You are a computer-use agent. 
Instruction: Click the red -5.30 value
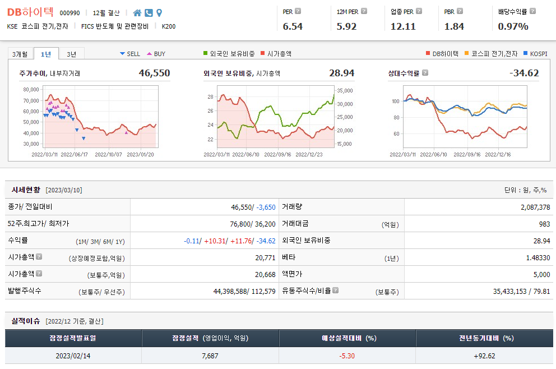coord(347,356)
